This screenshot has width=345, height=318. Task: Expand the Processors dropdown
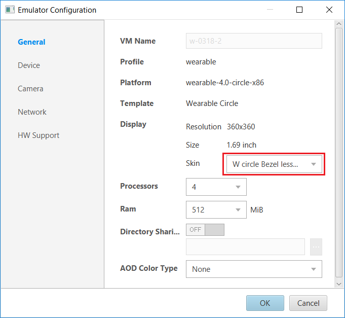tap(216, 187)
